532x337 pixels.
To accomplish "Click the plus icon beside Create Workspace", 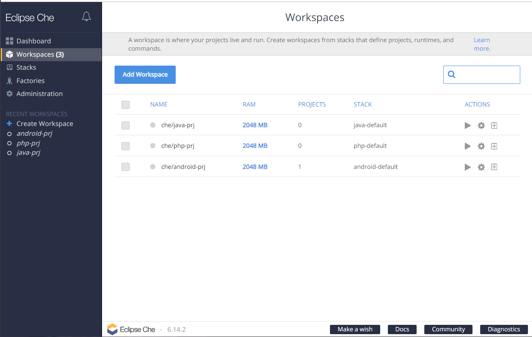I will tap(10, 124).
